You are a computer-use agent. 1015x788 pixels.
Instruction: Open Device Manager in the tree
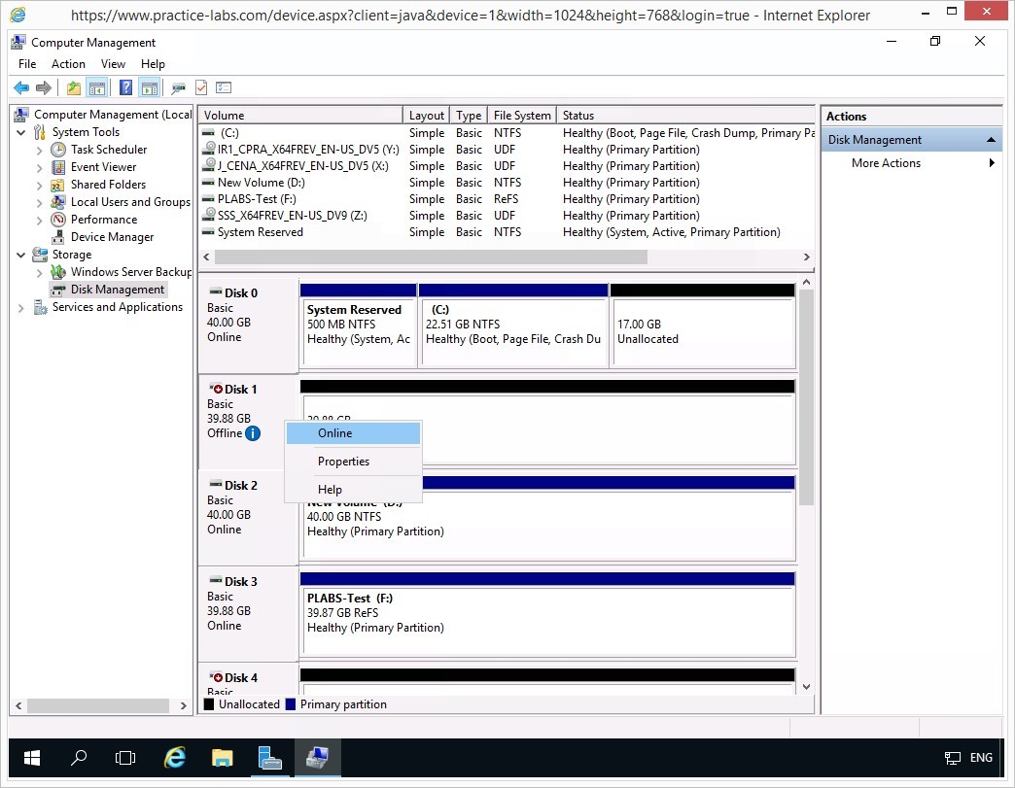pyautogui.click(x=112, y=237)
